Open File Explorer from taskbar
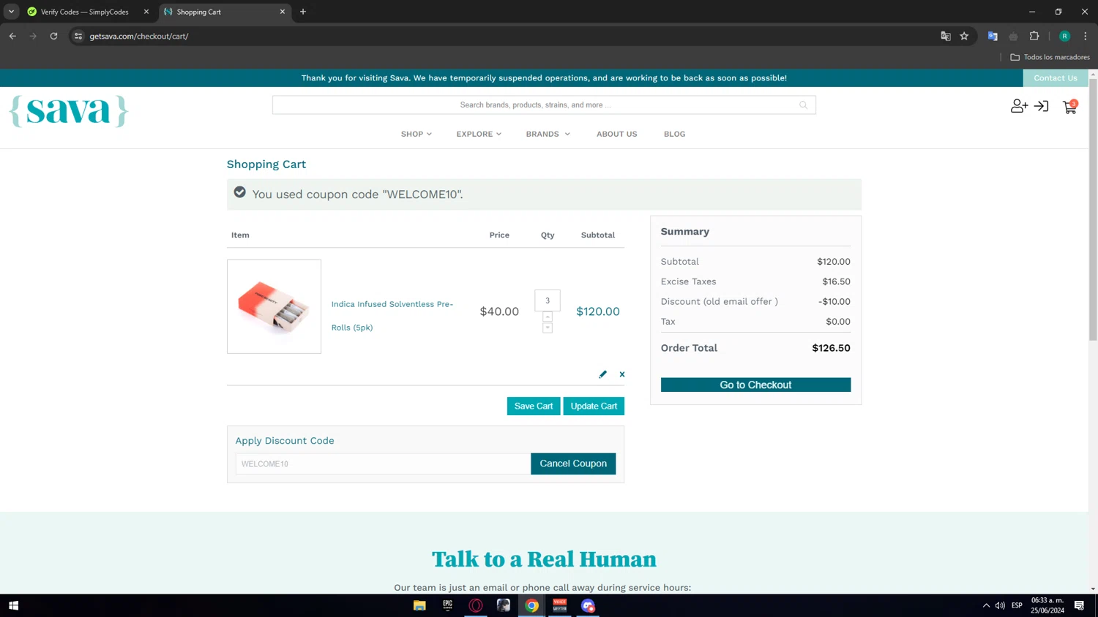 pos(419,605)
